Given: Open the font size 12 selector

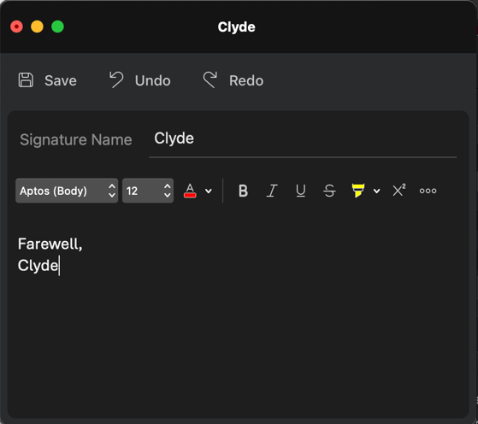Looking at the screenshot, I should pyautogui.click(x=148, y=191).
